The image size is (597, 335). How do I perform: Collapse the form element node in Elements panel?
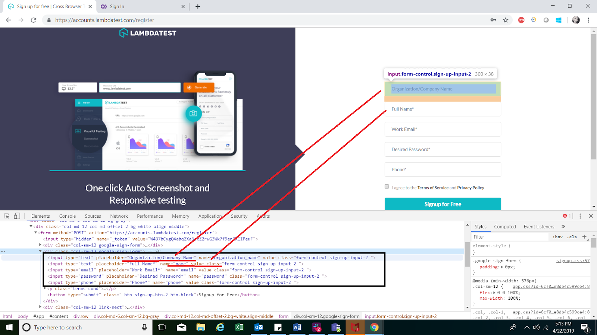[x=35, y=232]
